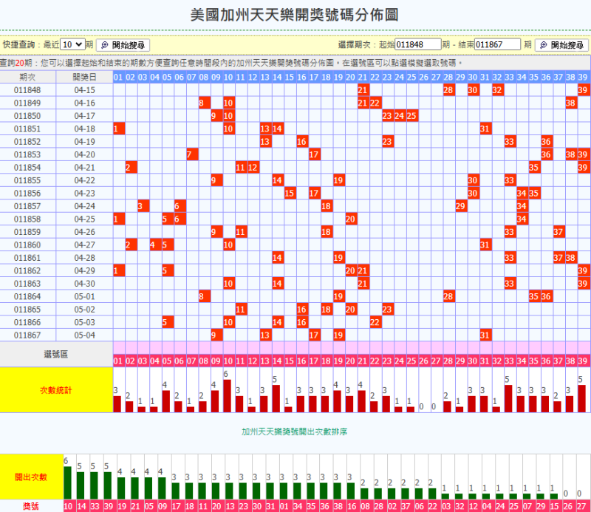Click the 加州天天樂獎號開出次數排序 heading
This screenshot has width=591, height=512.
(294, 431)
